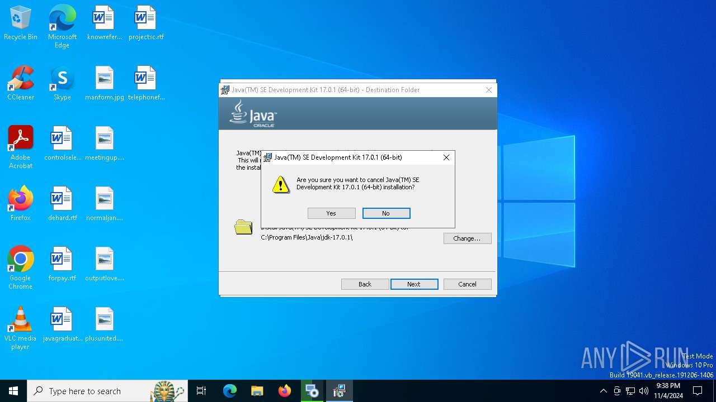Switch to the Java installer taskbar item

(339, 391)
